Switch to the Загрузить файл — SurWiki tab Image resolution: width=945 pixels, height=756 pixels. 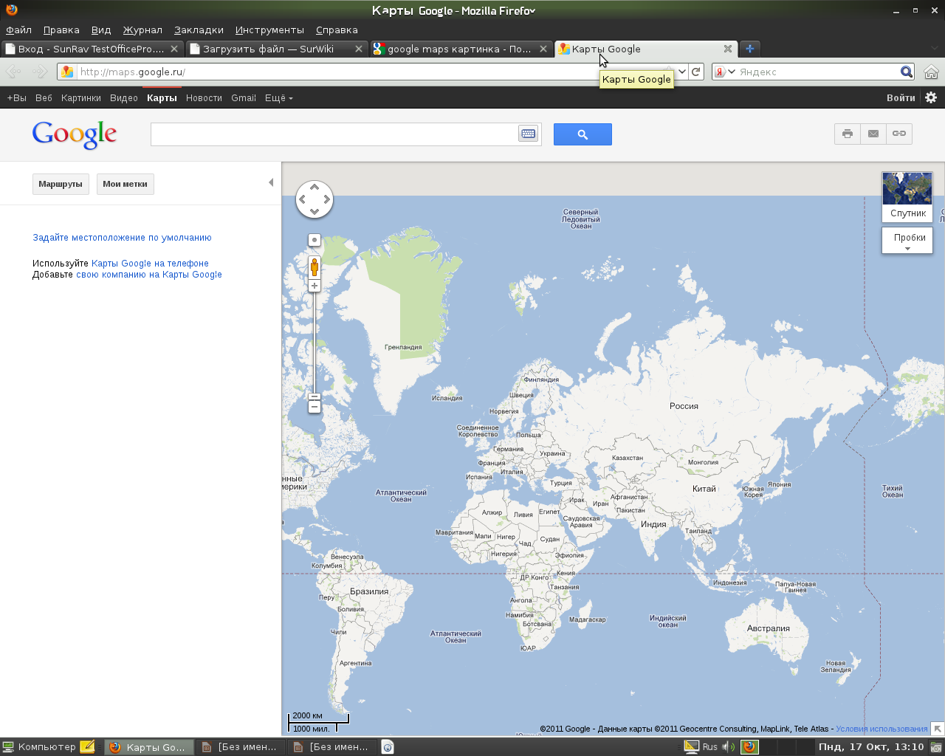[269, 49]
